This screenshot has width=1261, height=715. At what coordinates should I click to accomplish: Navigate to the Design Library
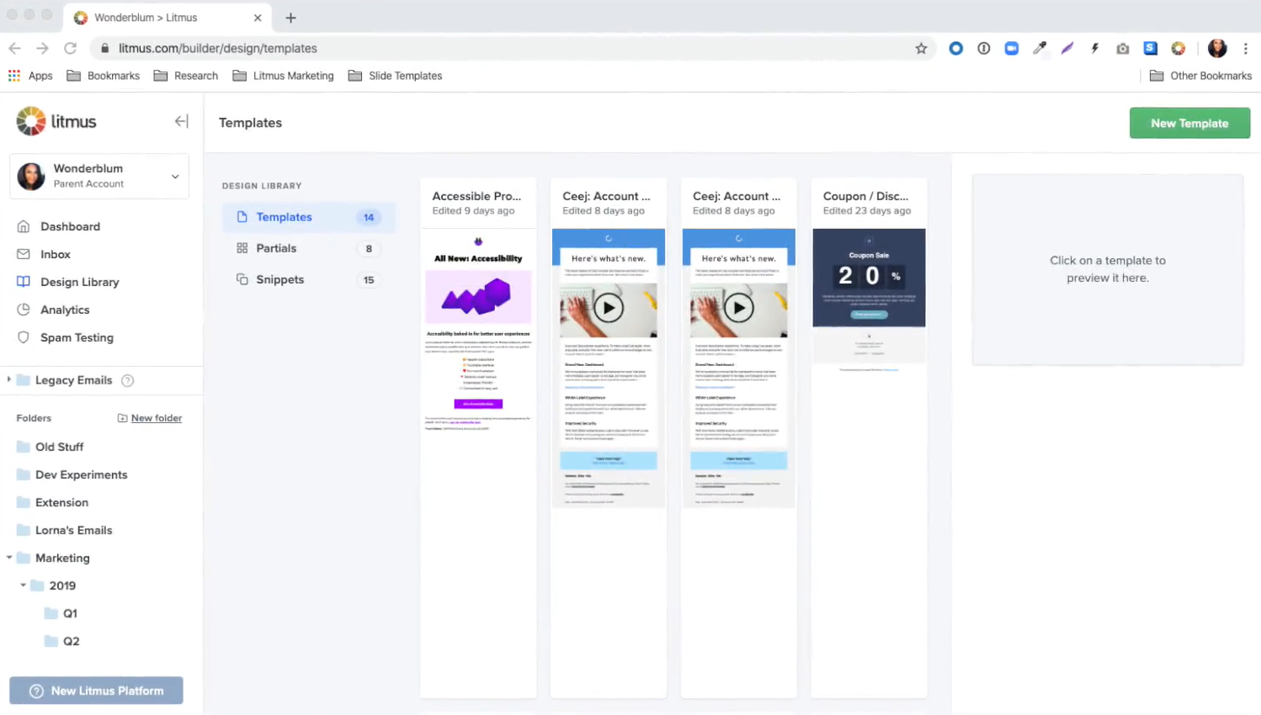78,282
